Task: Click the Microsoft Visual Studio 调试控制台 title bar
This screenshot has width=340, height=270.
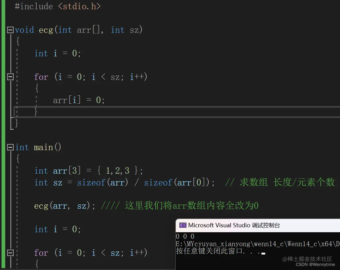Action: 258,225
